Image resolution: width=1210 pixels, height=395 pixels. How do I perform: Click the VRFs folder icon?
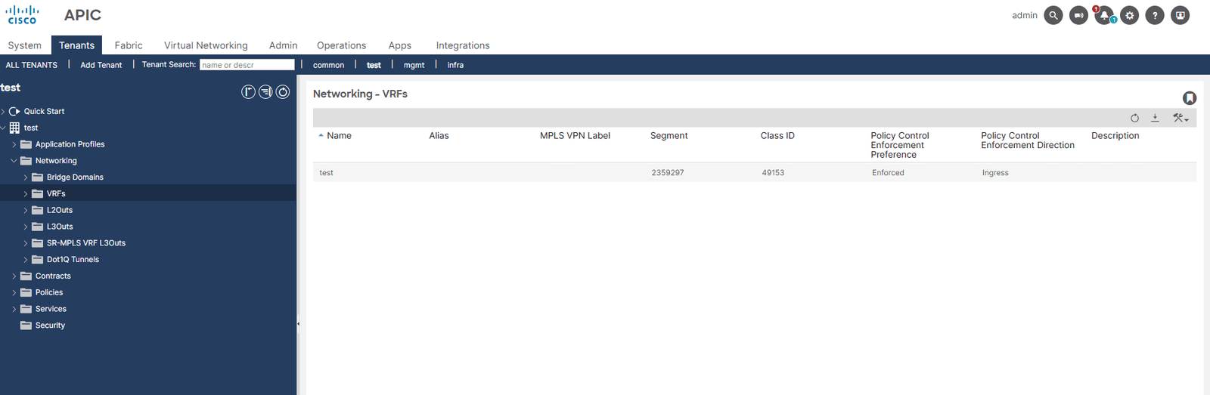37,193
